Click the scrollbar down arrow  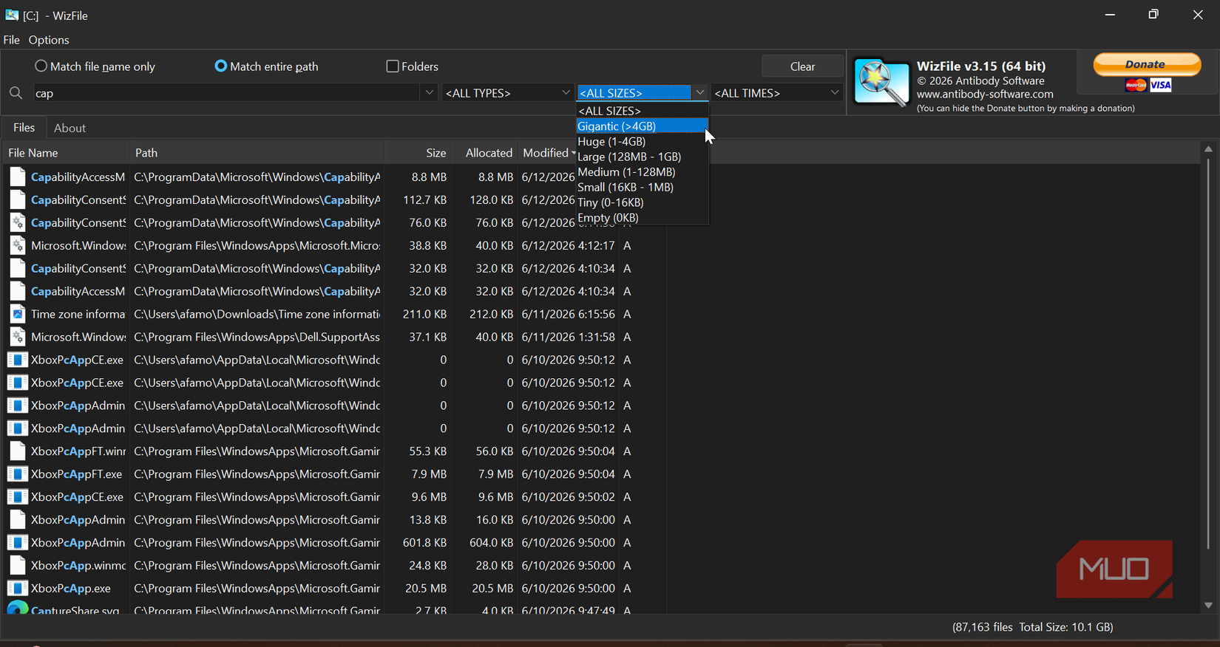coord(1208,605)
